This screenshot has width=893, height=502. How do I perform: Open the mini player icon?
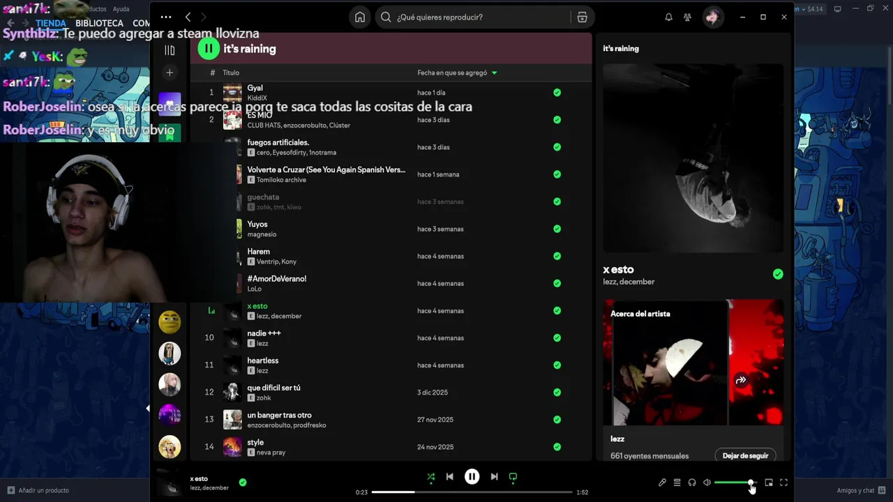click(769, 482)
